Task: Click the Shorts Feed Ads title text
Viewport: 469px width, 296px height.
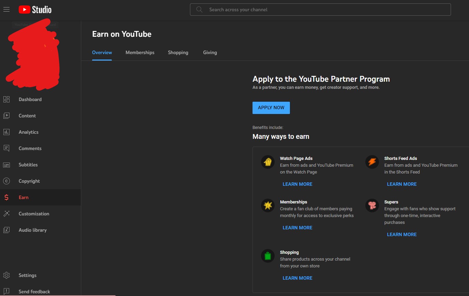Action: coord(401,158)
